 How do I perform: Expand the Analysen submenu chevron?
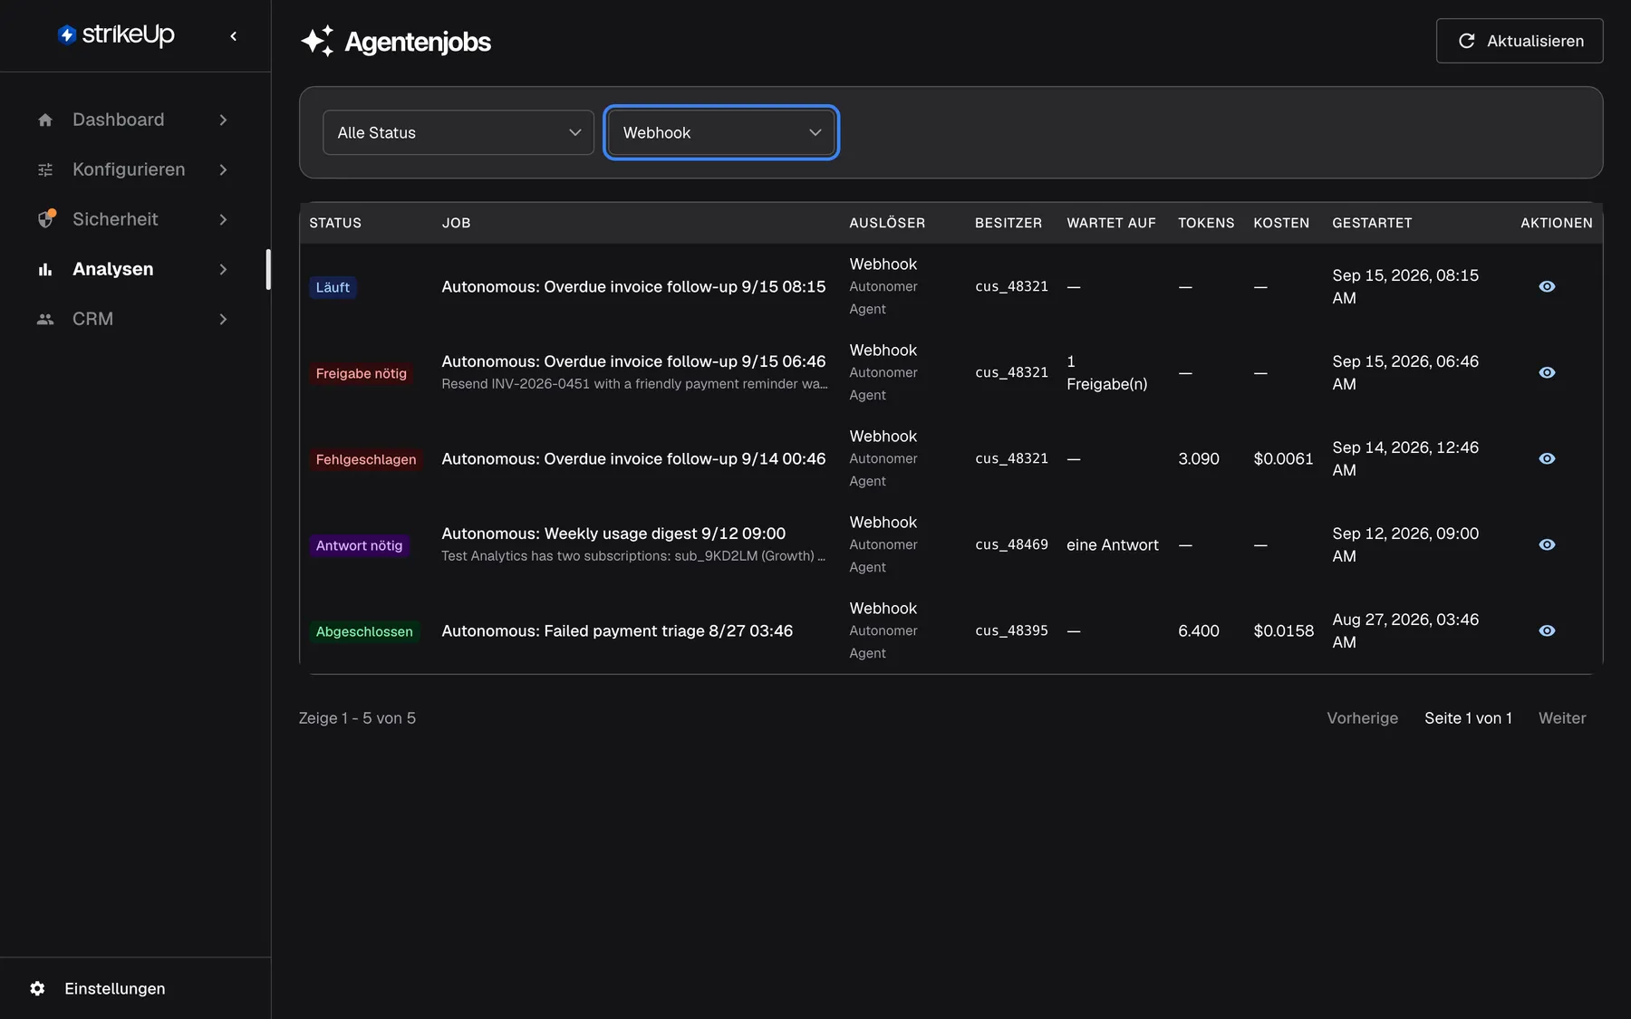[223, 269]
